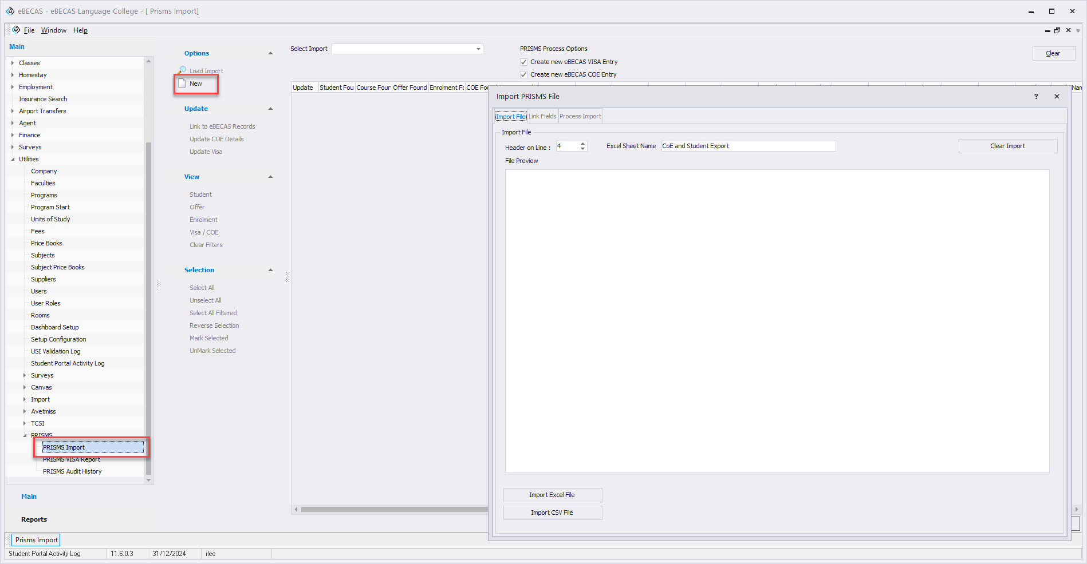Click the Import Excel File button
Viewport: 1087px width, 564px height.
coord(552,495)
